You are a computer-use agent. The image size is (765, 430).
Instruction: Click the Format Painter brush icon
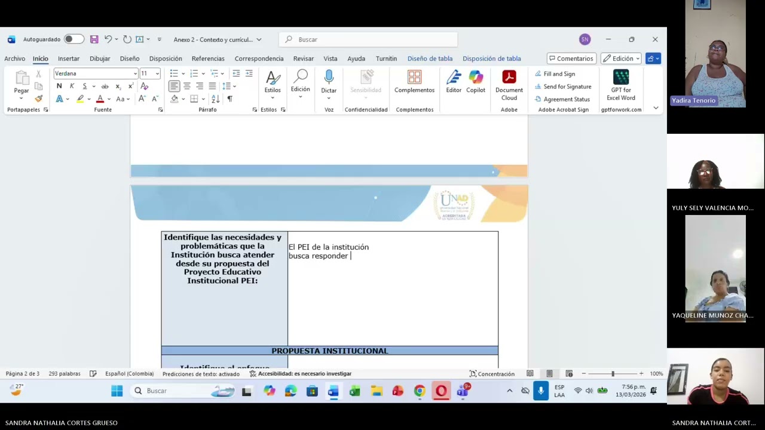[x=39, y=99]
